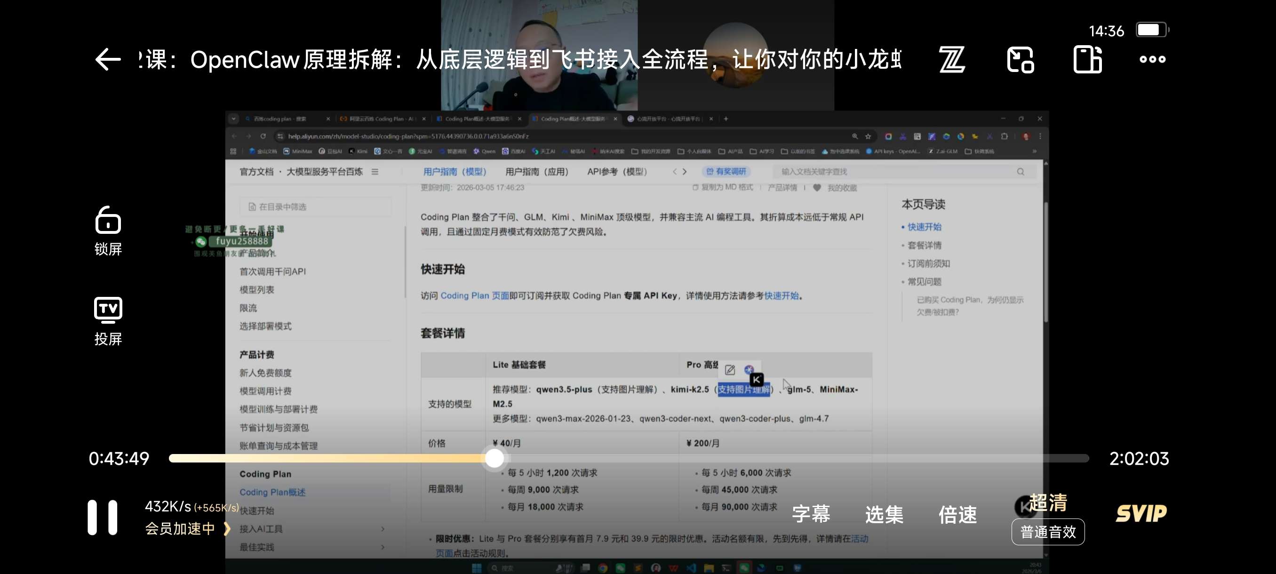Select 用户指南（应用） tab in docs

click(x=537, y=171)
